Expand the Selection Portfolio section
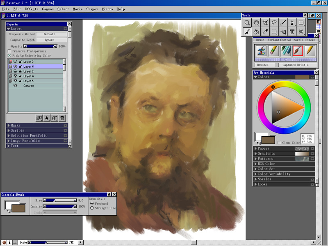The height and width of the screenshot is (246, 328). pos(9,136)
